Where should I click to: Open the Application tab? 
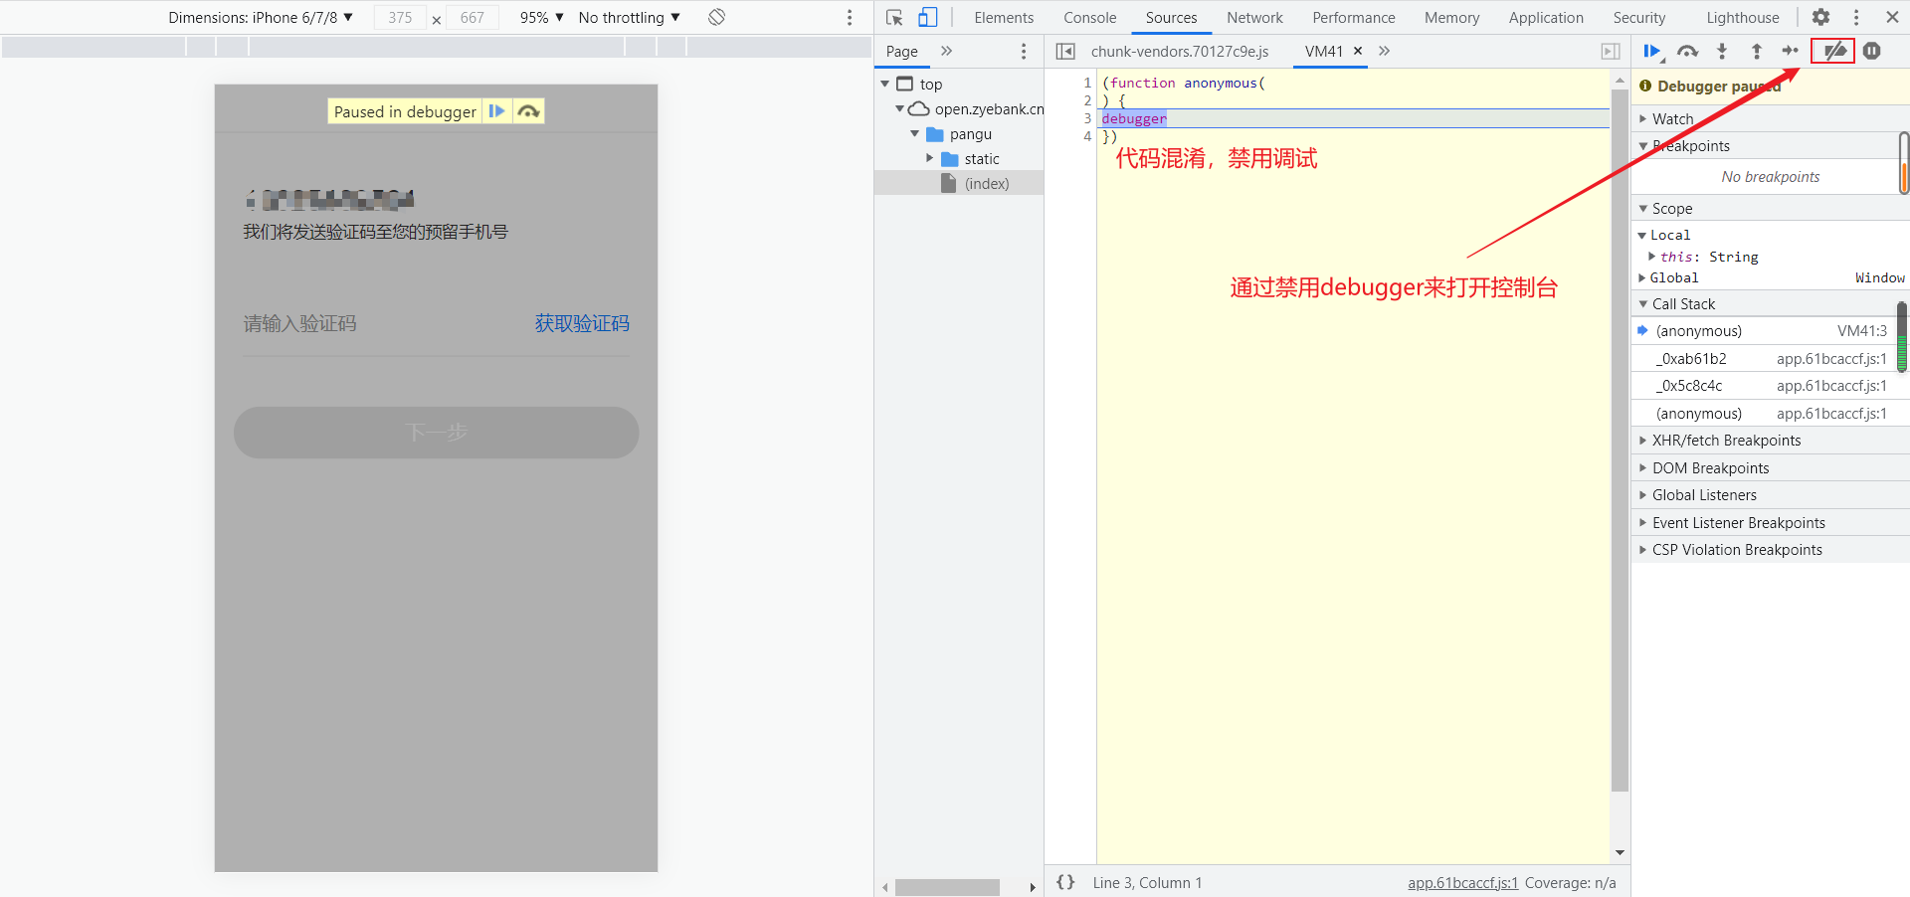tap(1545, 18)
